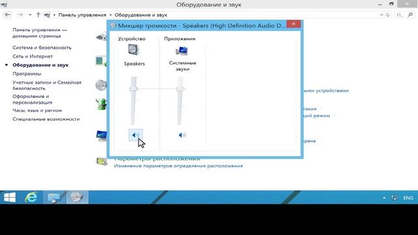Click the Системные звуки application icon
The width and height of the screenshot is (418, 235).
point(182,50)
